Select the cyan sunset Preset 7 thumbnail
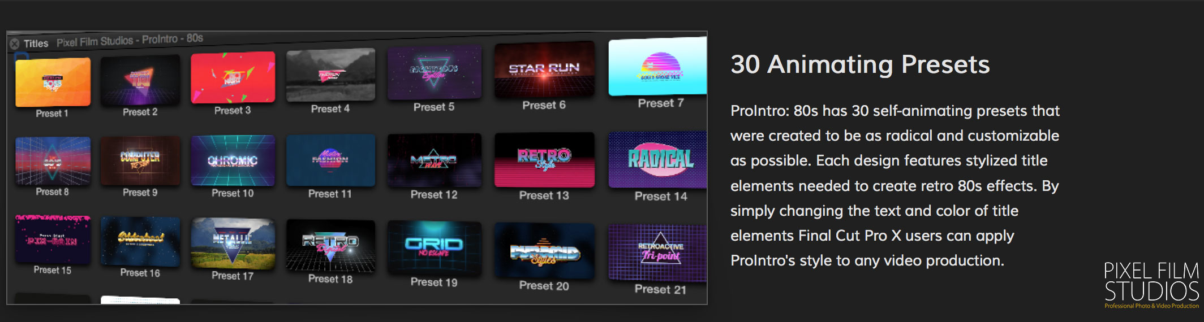Viewport: 1204px width, 322px height. (657, 67)
